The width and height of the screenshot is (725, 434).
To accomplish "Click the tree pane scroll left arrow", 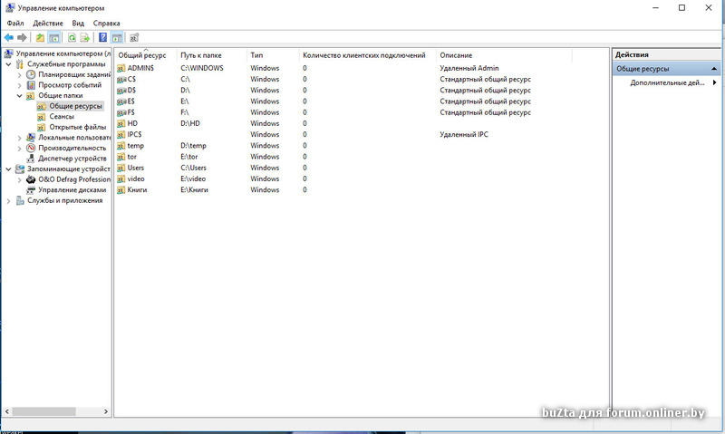I will pyautogui.click(x=7, y=411).
